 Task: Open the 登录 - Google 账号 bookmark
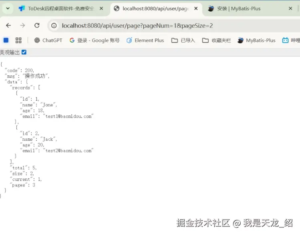tap(95, 40)
